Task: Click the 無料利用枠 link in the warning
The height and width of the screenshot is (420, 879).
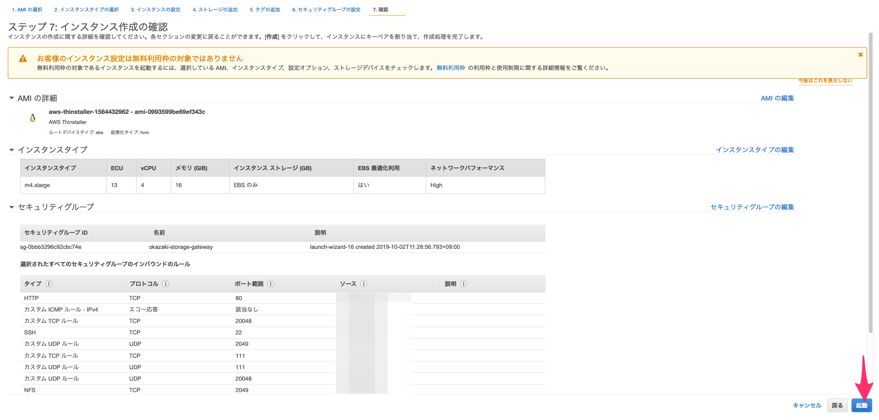Action: click(x=450, y=67)
